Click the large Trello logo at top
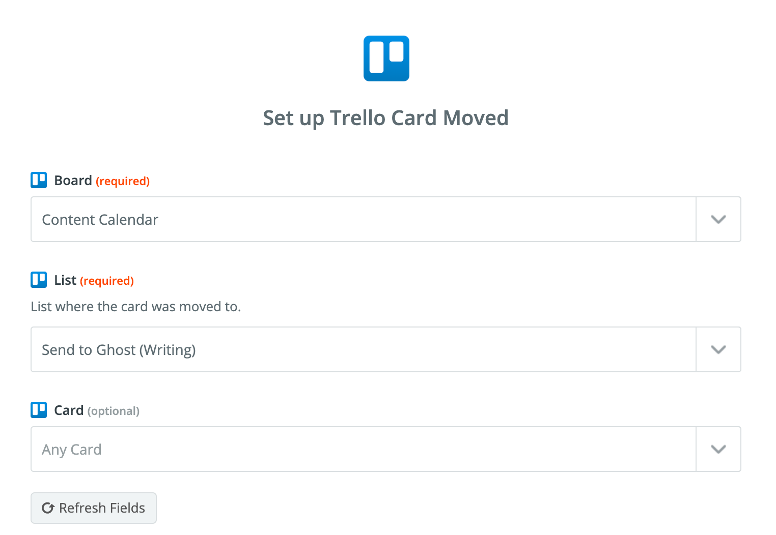The width and height of the screenshot is (776, 535). point(386,58)
